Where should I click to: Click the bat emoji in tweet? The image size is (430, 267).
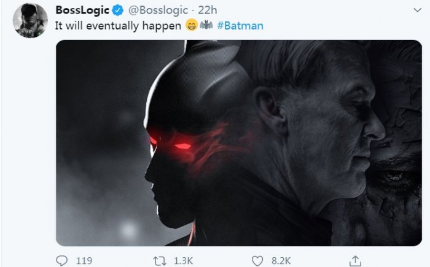(206, 26)
